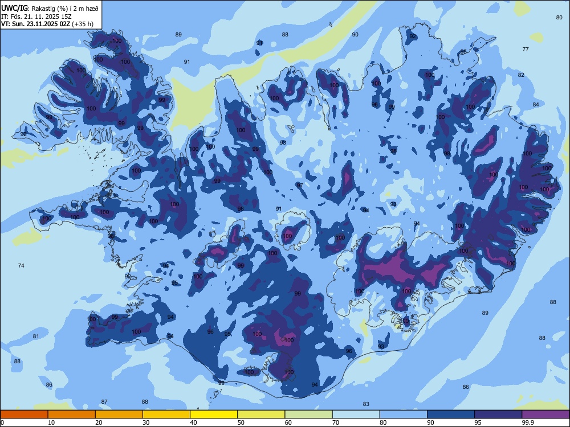Click the map value '83' south of the coast

click(x=366, y=404)
